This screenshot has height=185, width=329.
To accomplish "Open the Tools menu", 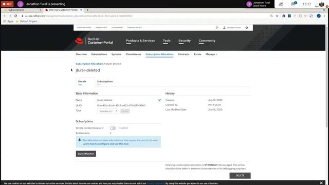I will pyautogui.click(x=167, y=41).
